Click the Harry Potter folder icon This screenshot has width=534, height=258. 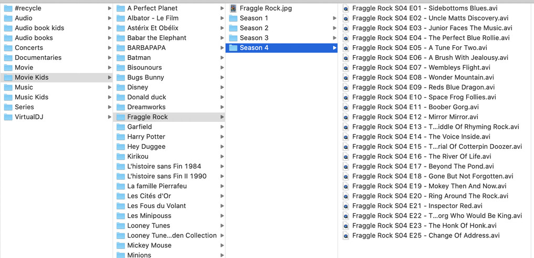coord(121,137)
